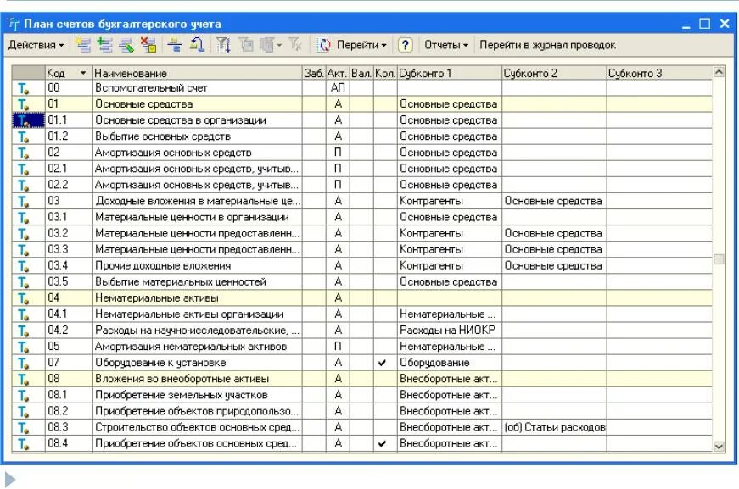Click the Вал. column header
Viewport: 739px width, 489px height.
361,73
